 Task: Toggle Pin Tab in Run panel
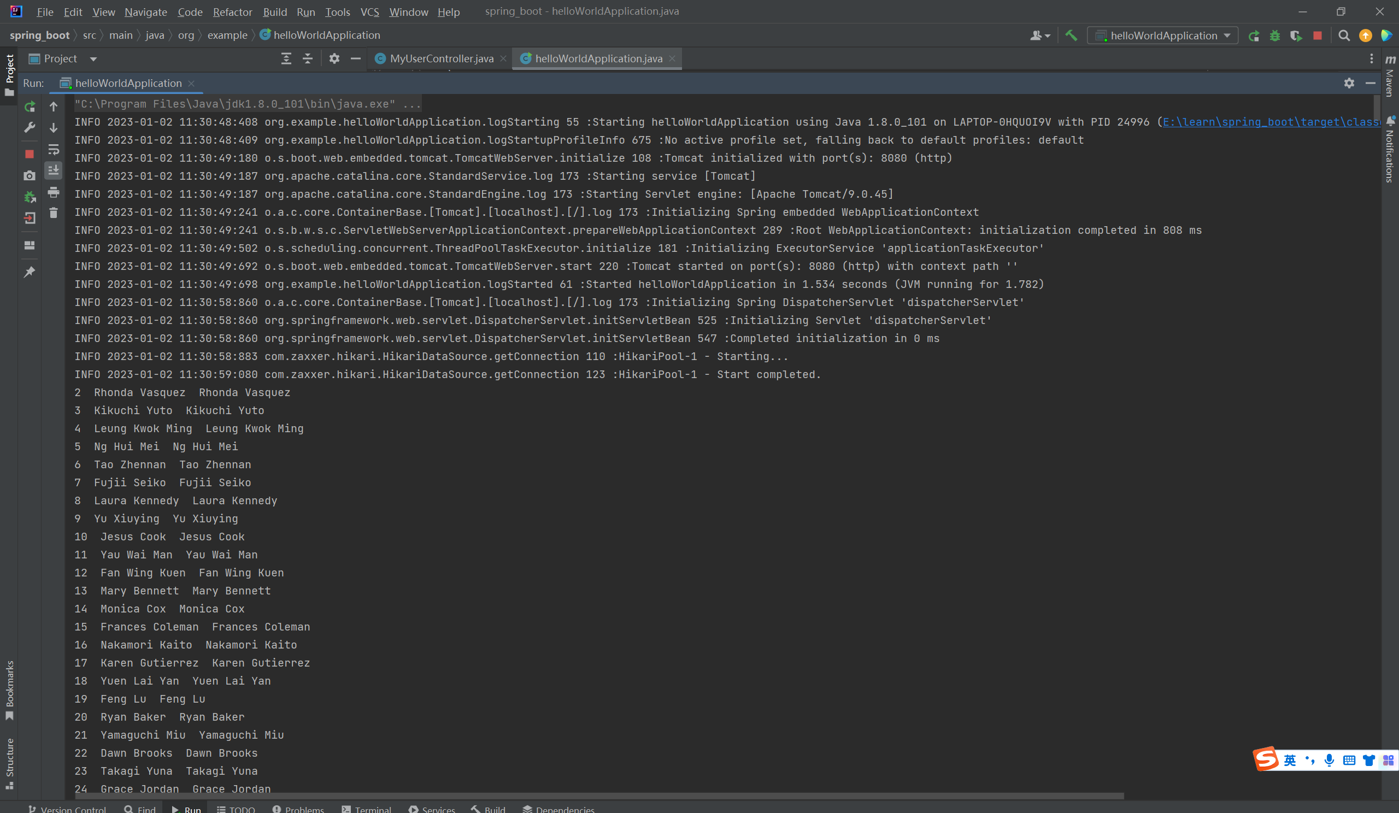point(30,272)
